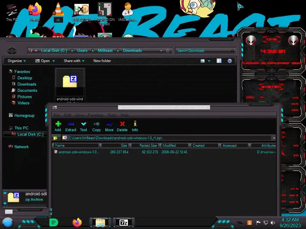Click the Search Downloads field

click(x=206, y=51)
